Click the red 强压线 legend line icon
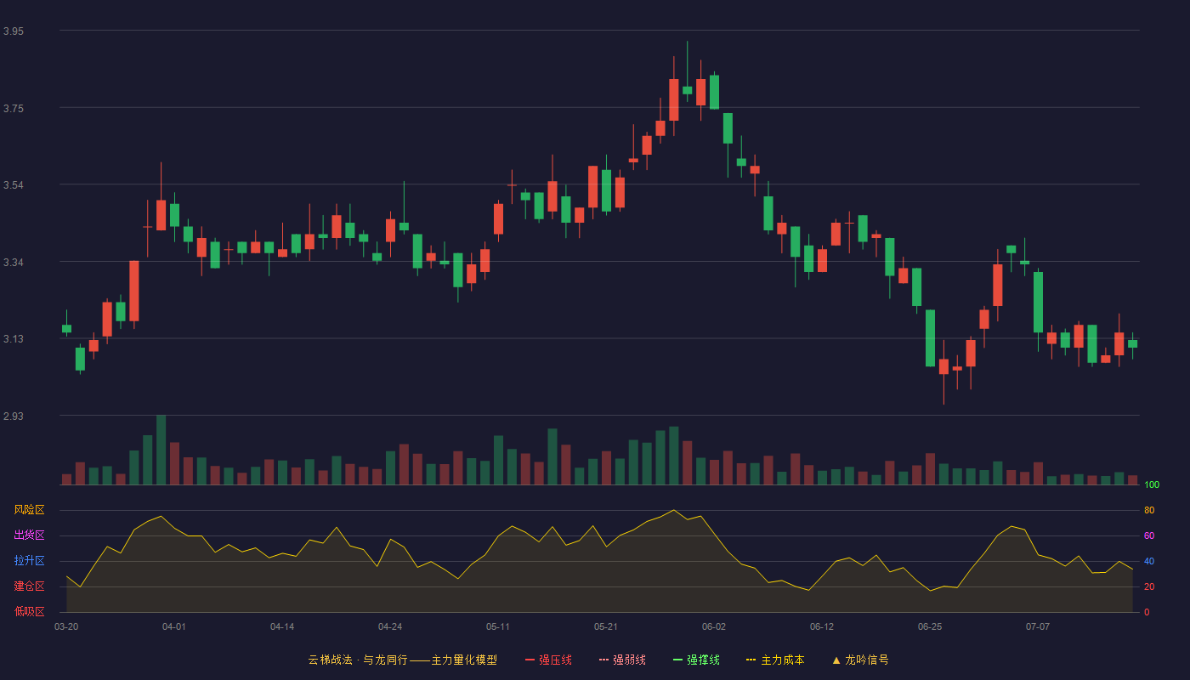The image size is (1190, 680). pos(530,660)
